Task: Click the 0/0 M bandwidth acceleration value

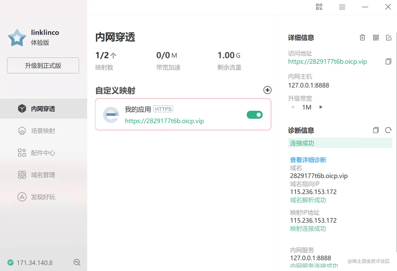Action: 167,55
